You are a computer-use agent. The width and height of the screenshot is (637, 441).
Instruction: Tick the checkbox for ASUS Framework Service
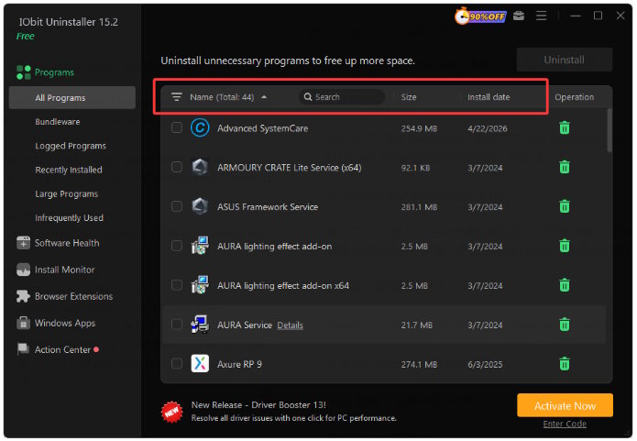tap(177, 206)
